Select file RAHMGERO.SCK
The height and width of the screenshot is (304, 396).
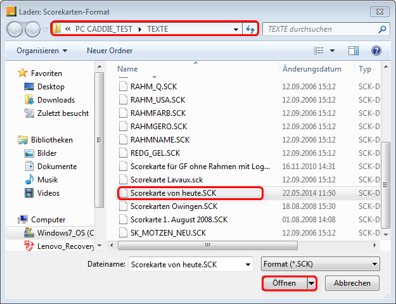(158, 127)
